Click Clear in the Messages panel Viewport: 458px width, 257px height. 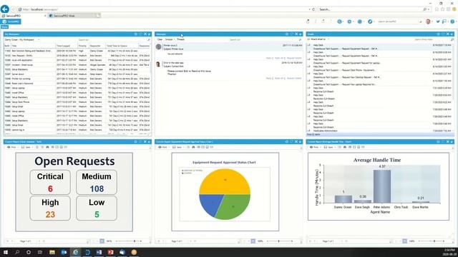point(160,39)
